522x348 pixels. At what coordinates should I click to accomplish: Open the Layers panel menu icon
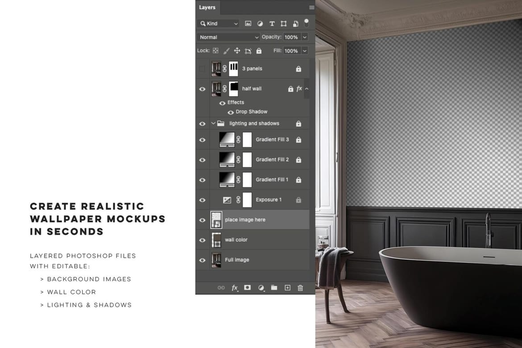311,7
